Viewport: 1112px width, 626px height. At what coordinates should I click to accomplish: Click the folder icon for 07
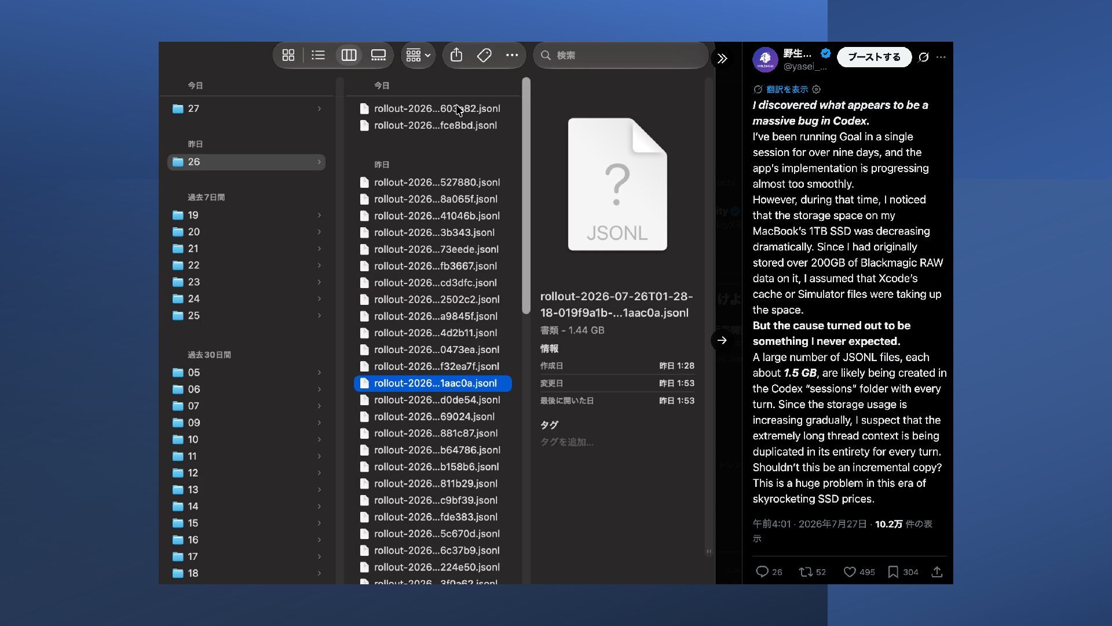click(178, 406)
